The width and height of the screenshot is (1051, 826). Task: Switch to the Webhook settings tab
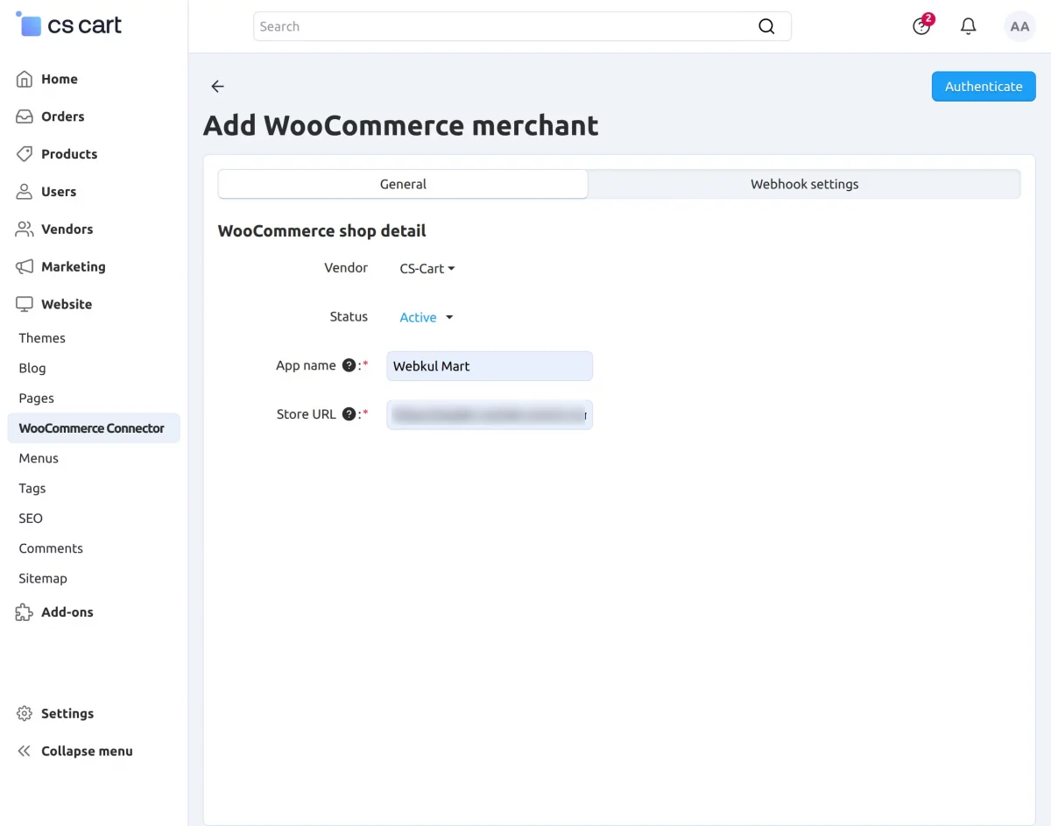804,184
